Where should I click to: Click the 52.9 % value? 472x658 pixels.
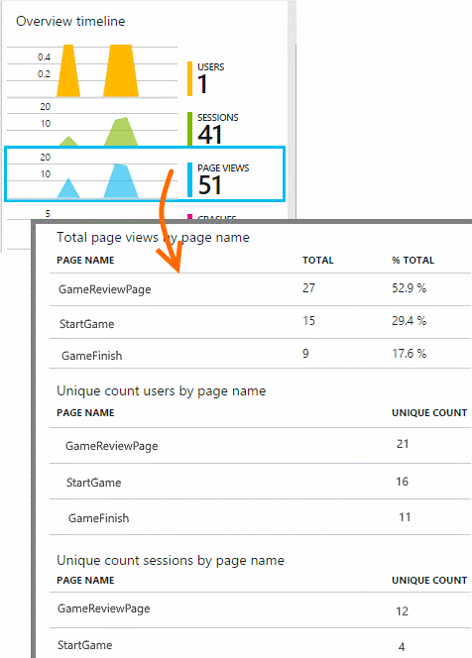point(409,288)
